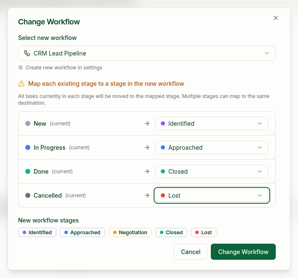Screen dimensions: 298x278
Task: Select the Negotiation stage chip
Action: click(x=130, y=233)
